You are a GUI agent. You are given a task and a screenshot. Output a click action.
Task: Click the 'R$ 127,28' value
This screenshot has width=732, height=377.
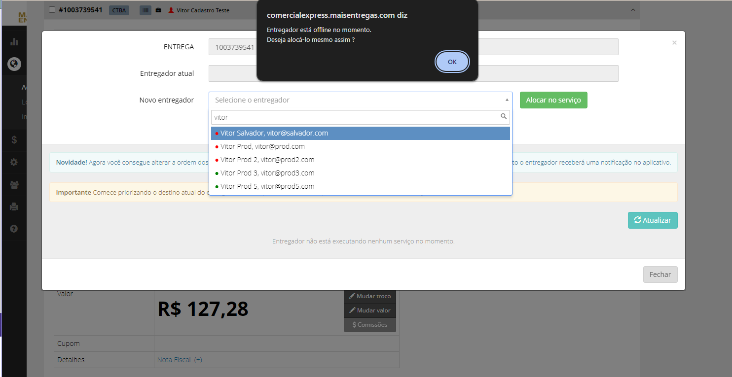click(x=203, y=309)
